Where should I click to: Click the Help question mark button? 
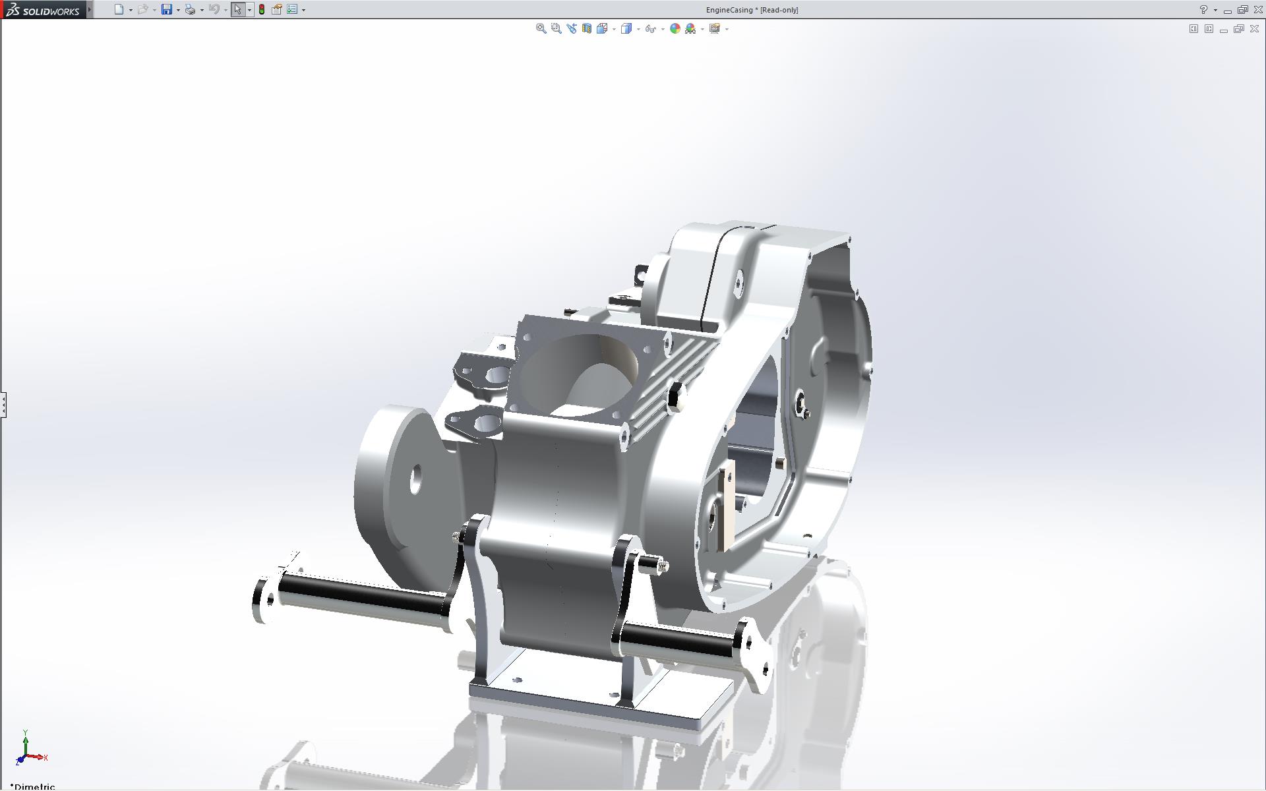click(1203, 9)
